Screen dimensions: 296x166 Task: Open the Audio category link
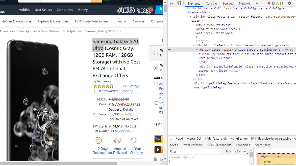[x=122, y=21]
